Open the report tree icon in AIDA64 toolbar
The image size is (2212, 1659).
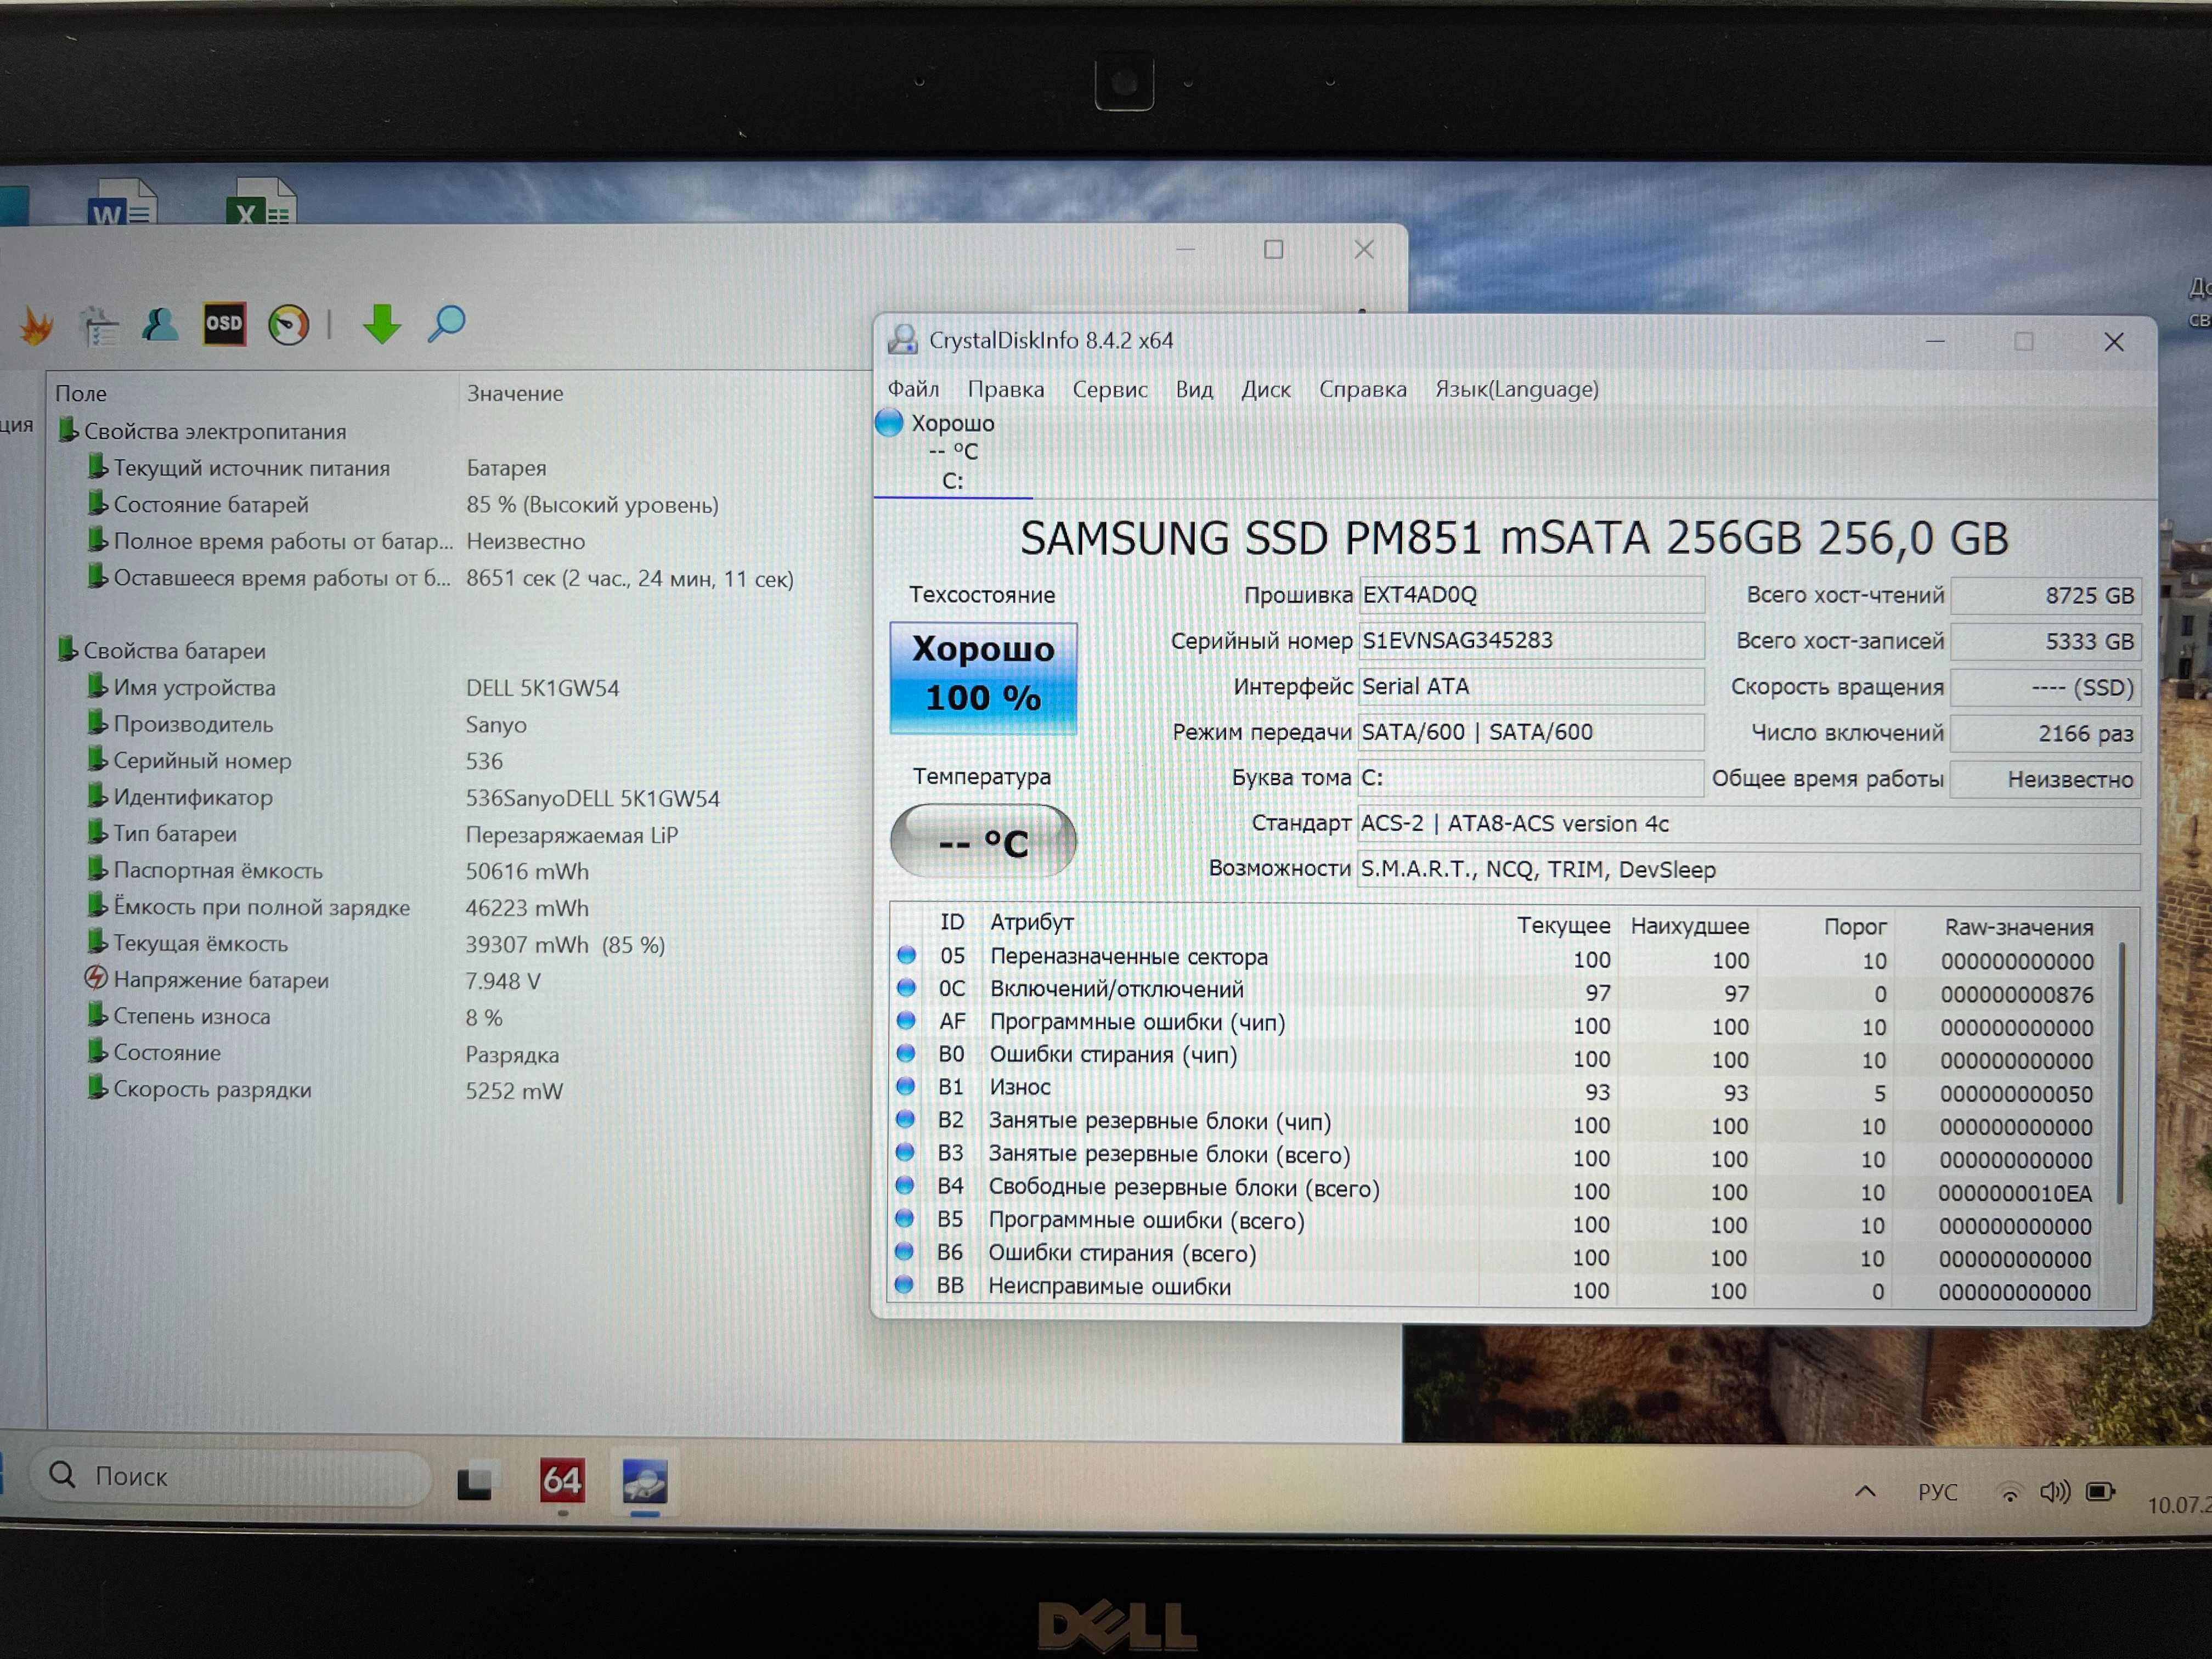click(100, 326)
